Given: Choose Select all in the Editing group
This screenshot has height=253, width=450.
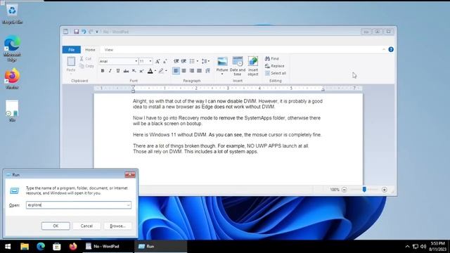Looking at the screenshot, I should (276, 73).
